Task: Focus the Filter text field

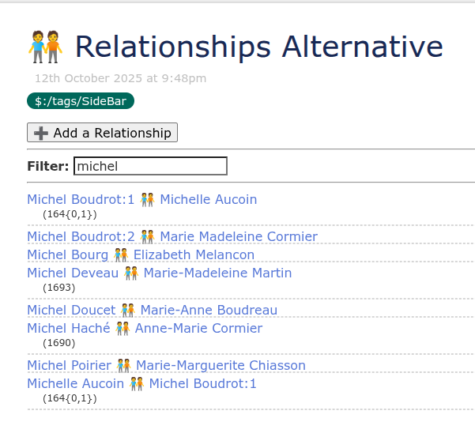Action: pos(150,166)
